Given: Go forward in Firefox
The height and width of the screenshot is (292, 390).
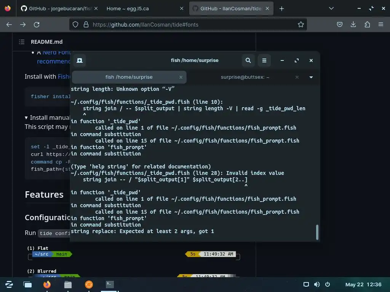Looking at the screenshot, I should (x=23, y=25).
